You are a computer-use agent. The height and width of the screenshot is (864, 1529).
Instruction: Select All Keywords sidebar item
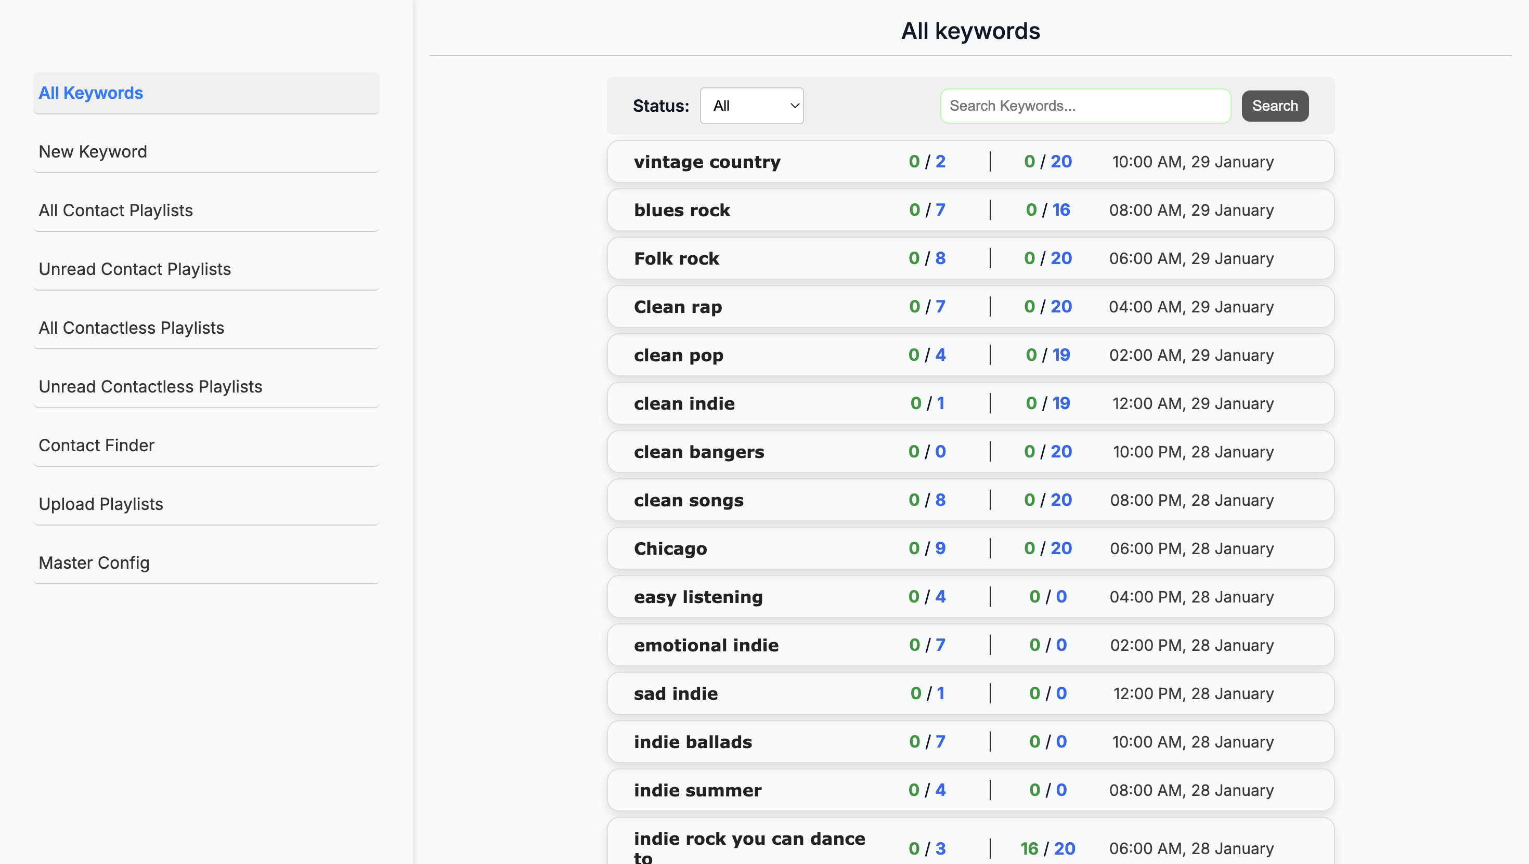point(206,93)
